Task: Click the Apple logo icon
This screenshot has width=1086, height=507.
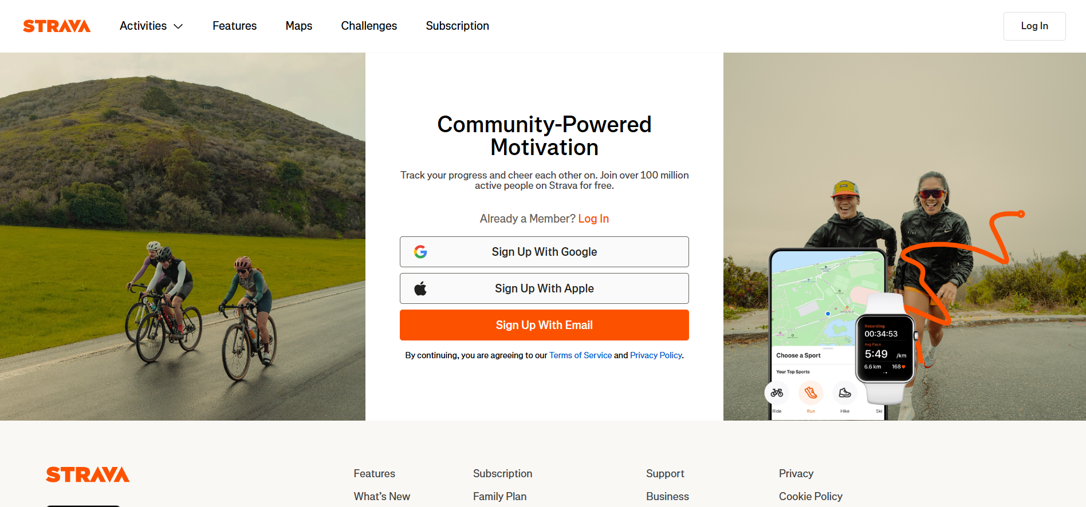Action: 420,288
